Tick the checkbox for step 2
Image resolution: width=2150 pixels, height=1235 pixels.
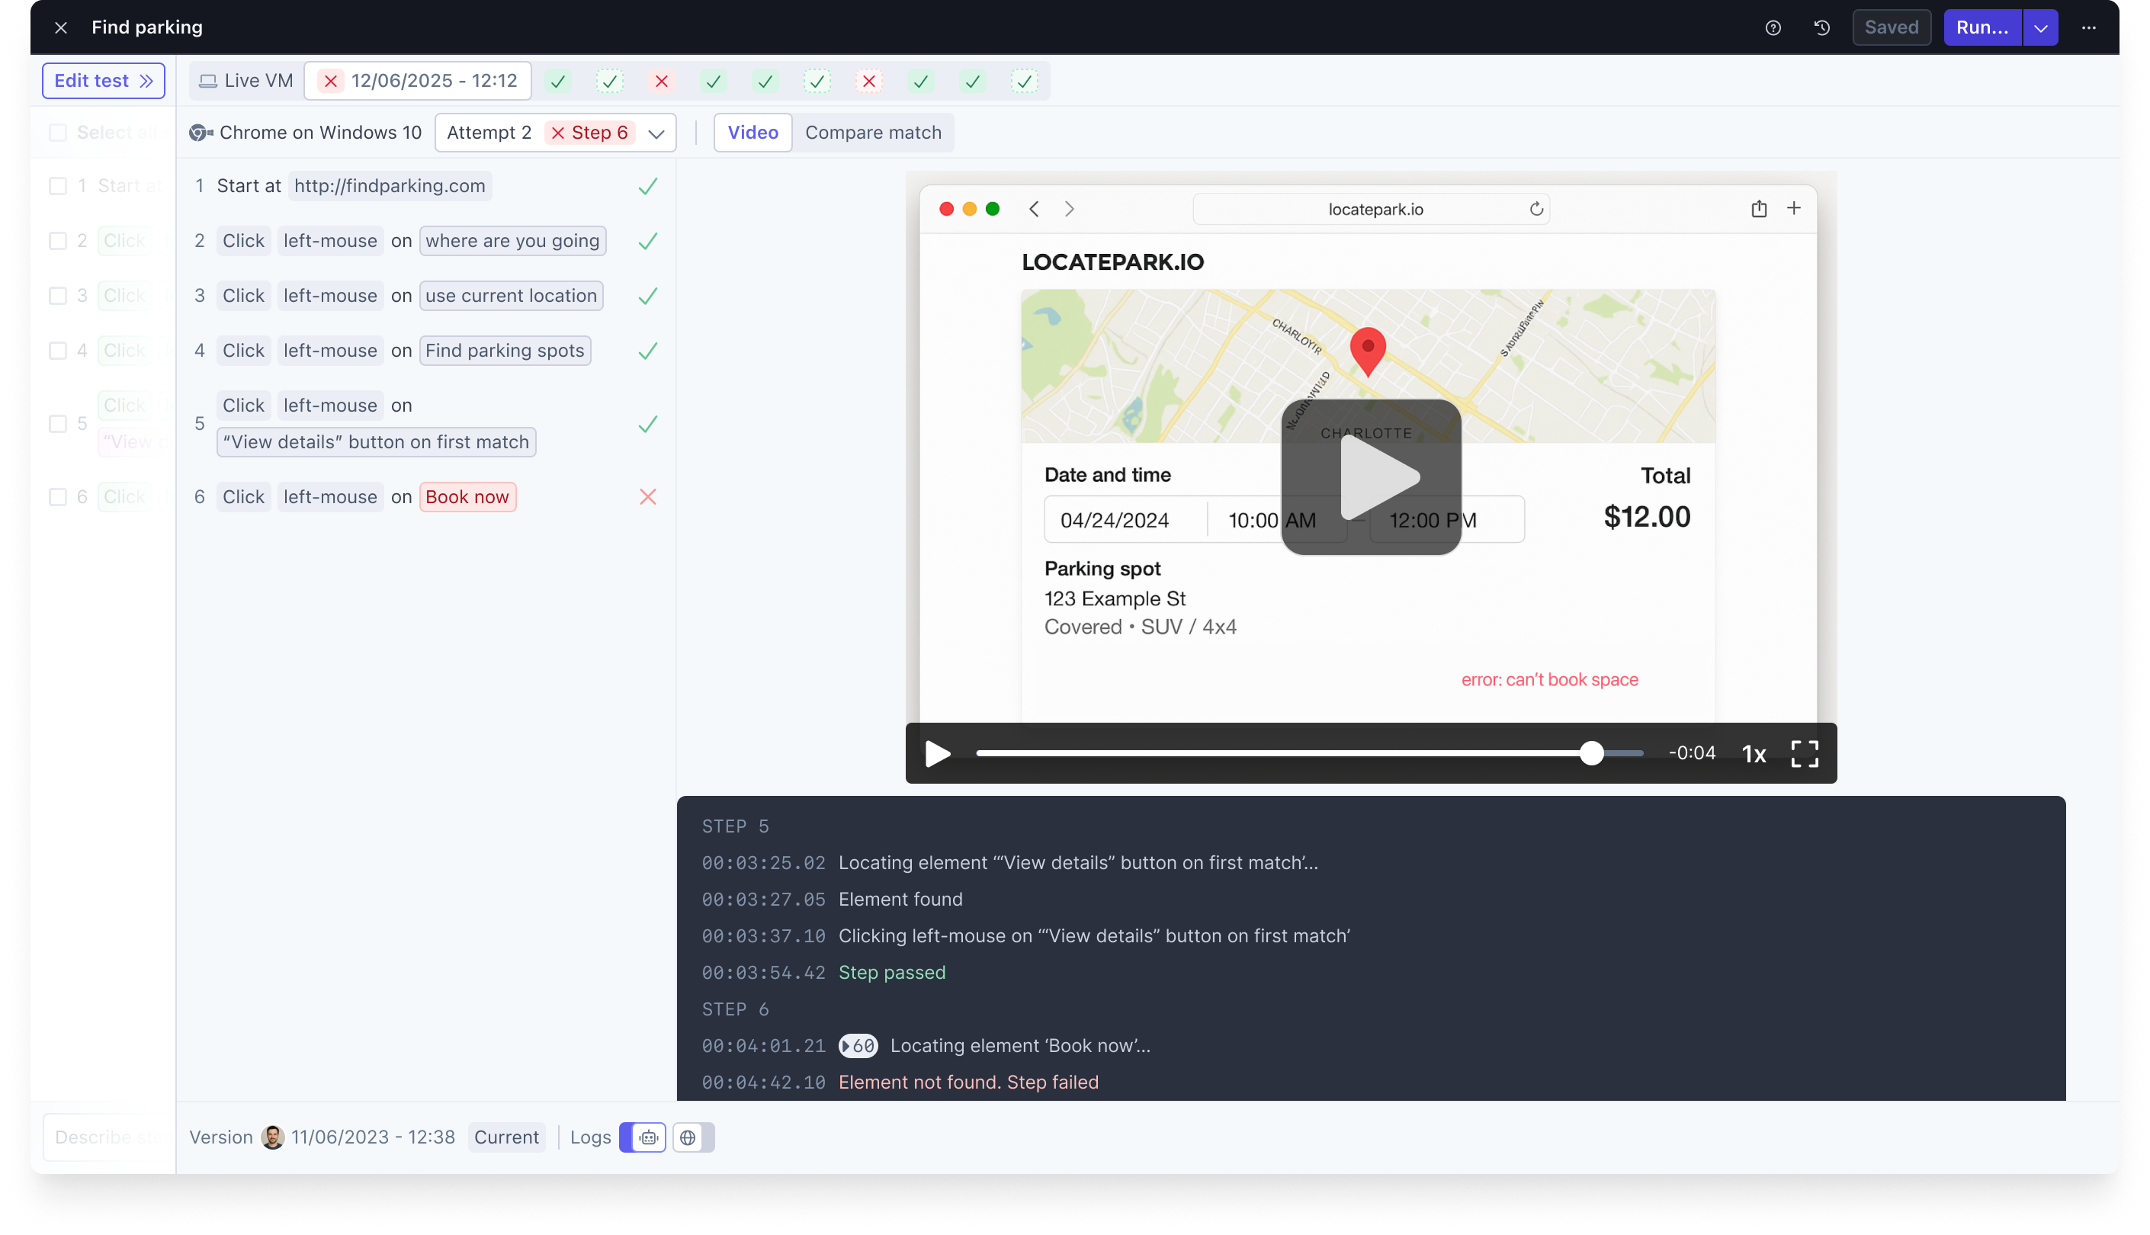pyautogui.click(x=58, y=241)
